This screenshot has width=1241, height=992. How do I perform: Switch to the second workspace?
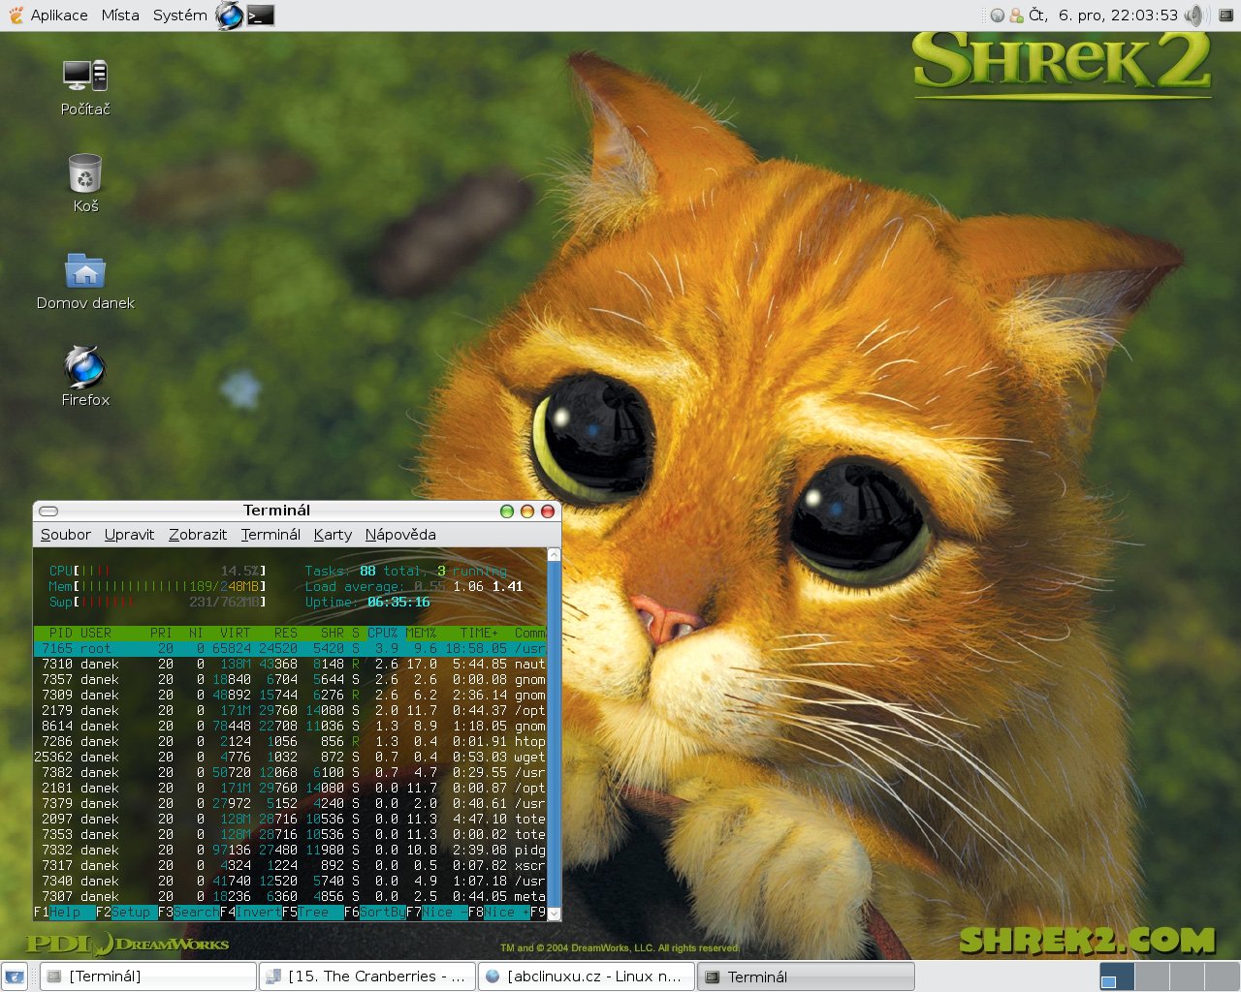pyautogui.click(x=1151, y=976)
